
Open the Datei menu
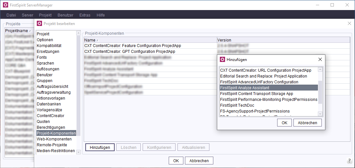[x=11, y=15]
